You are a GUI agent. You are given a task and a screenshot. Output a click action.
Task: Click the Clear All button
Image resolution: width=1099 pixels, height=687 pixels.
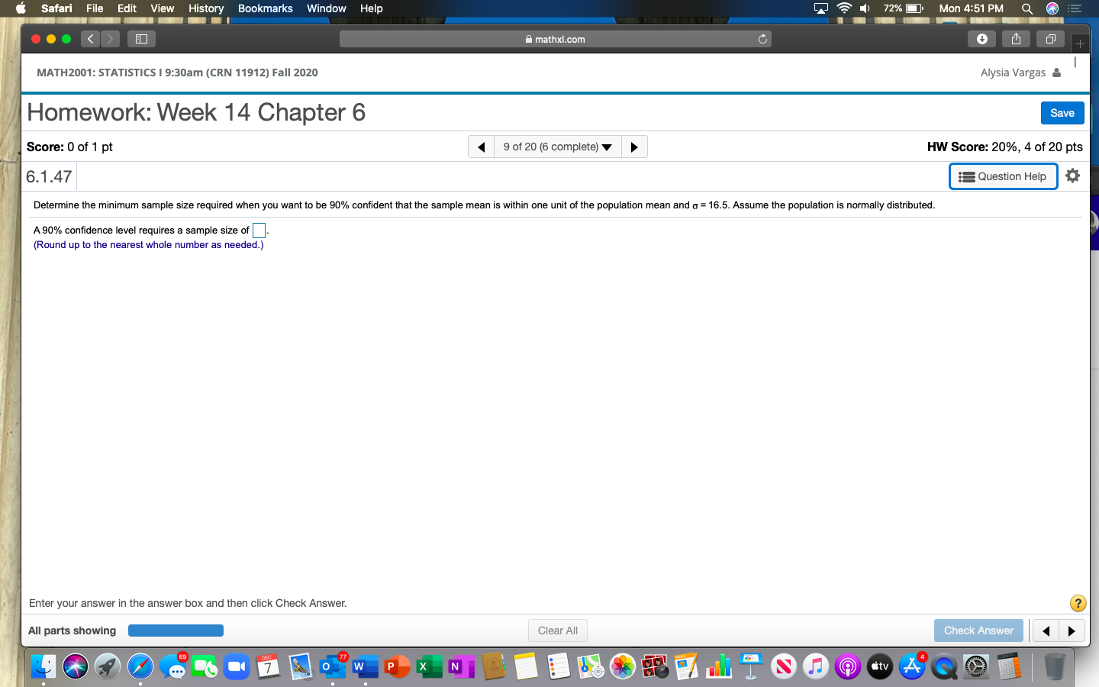click(x=558, y=631)
